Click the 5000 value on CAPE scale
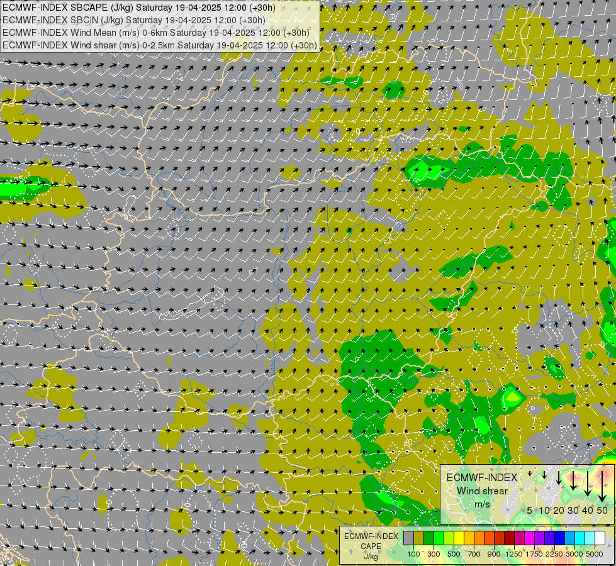This screenshot has height=566, width=616. coord(595,554)
